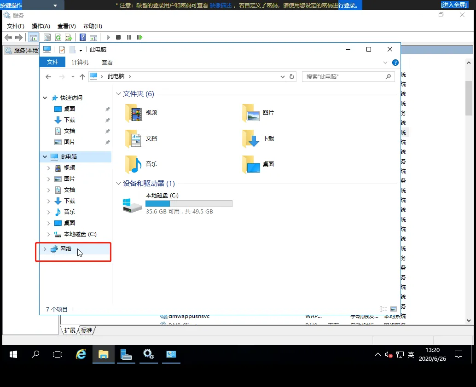This screenshot has width=476, height=387.
Task: Open help using the blue question mark icon
Action: [x=81, y=37]
